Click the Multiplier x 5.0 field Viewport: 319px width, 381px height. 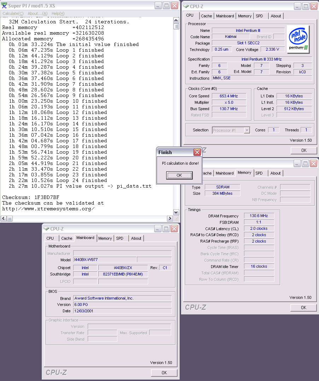click(x=229, y=102)
